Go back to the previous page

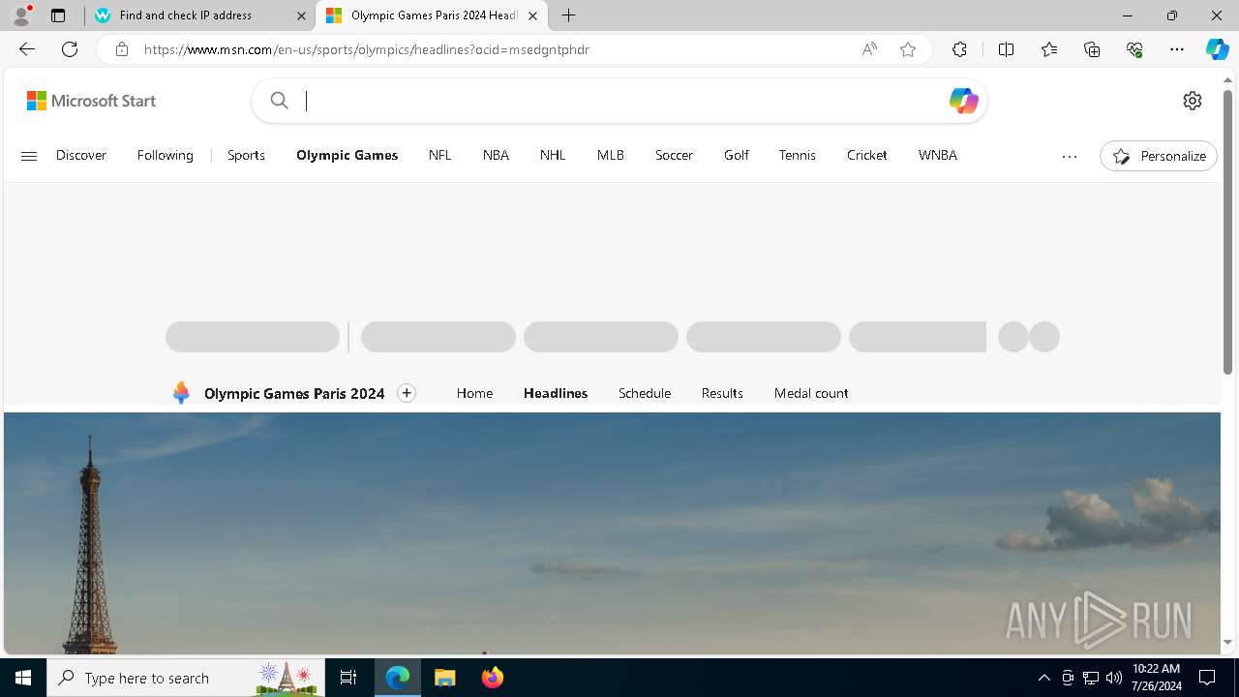[x=27, y=49]
